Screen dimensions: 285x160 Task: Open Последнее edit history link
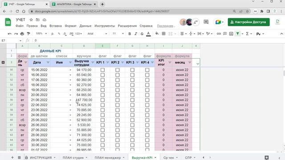[x=165, y=26]
